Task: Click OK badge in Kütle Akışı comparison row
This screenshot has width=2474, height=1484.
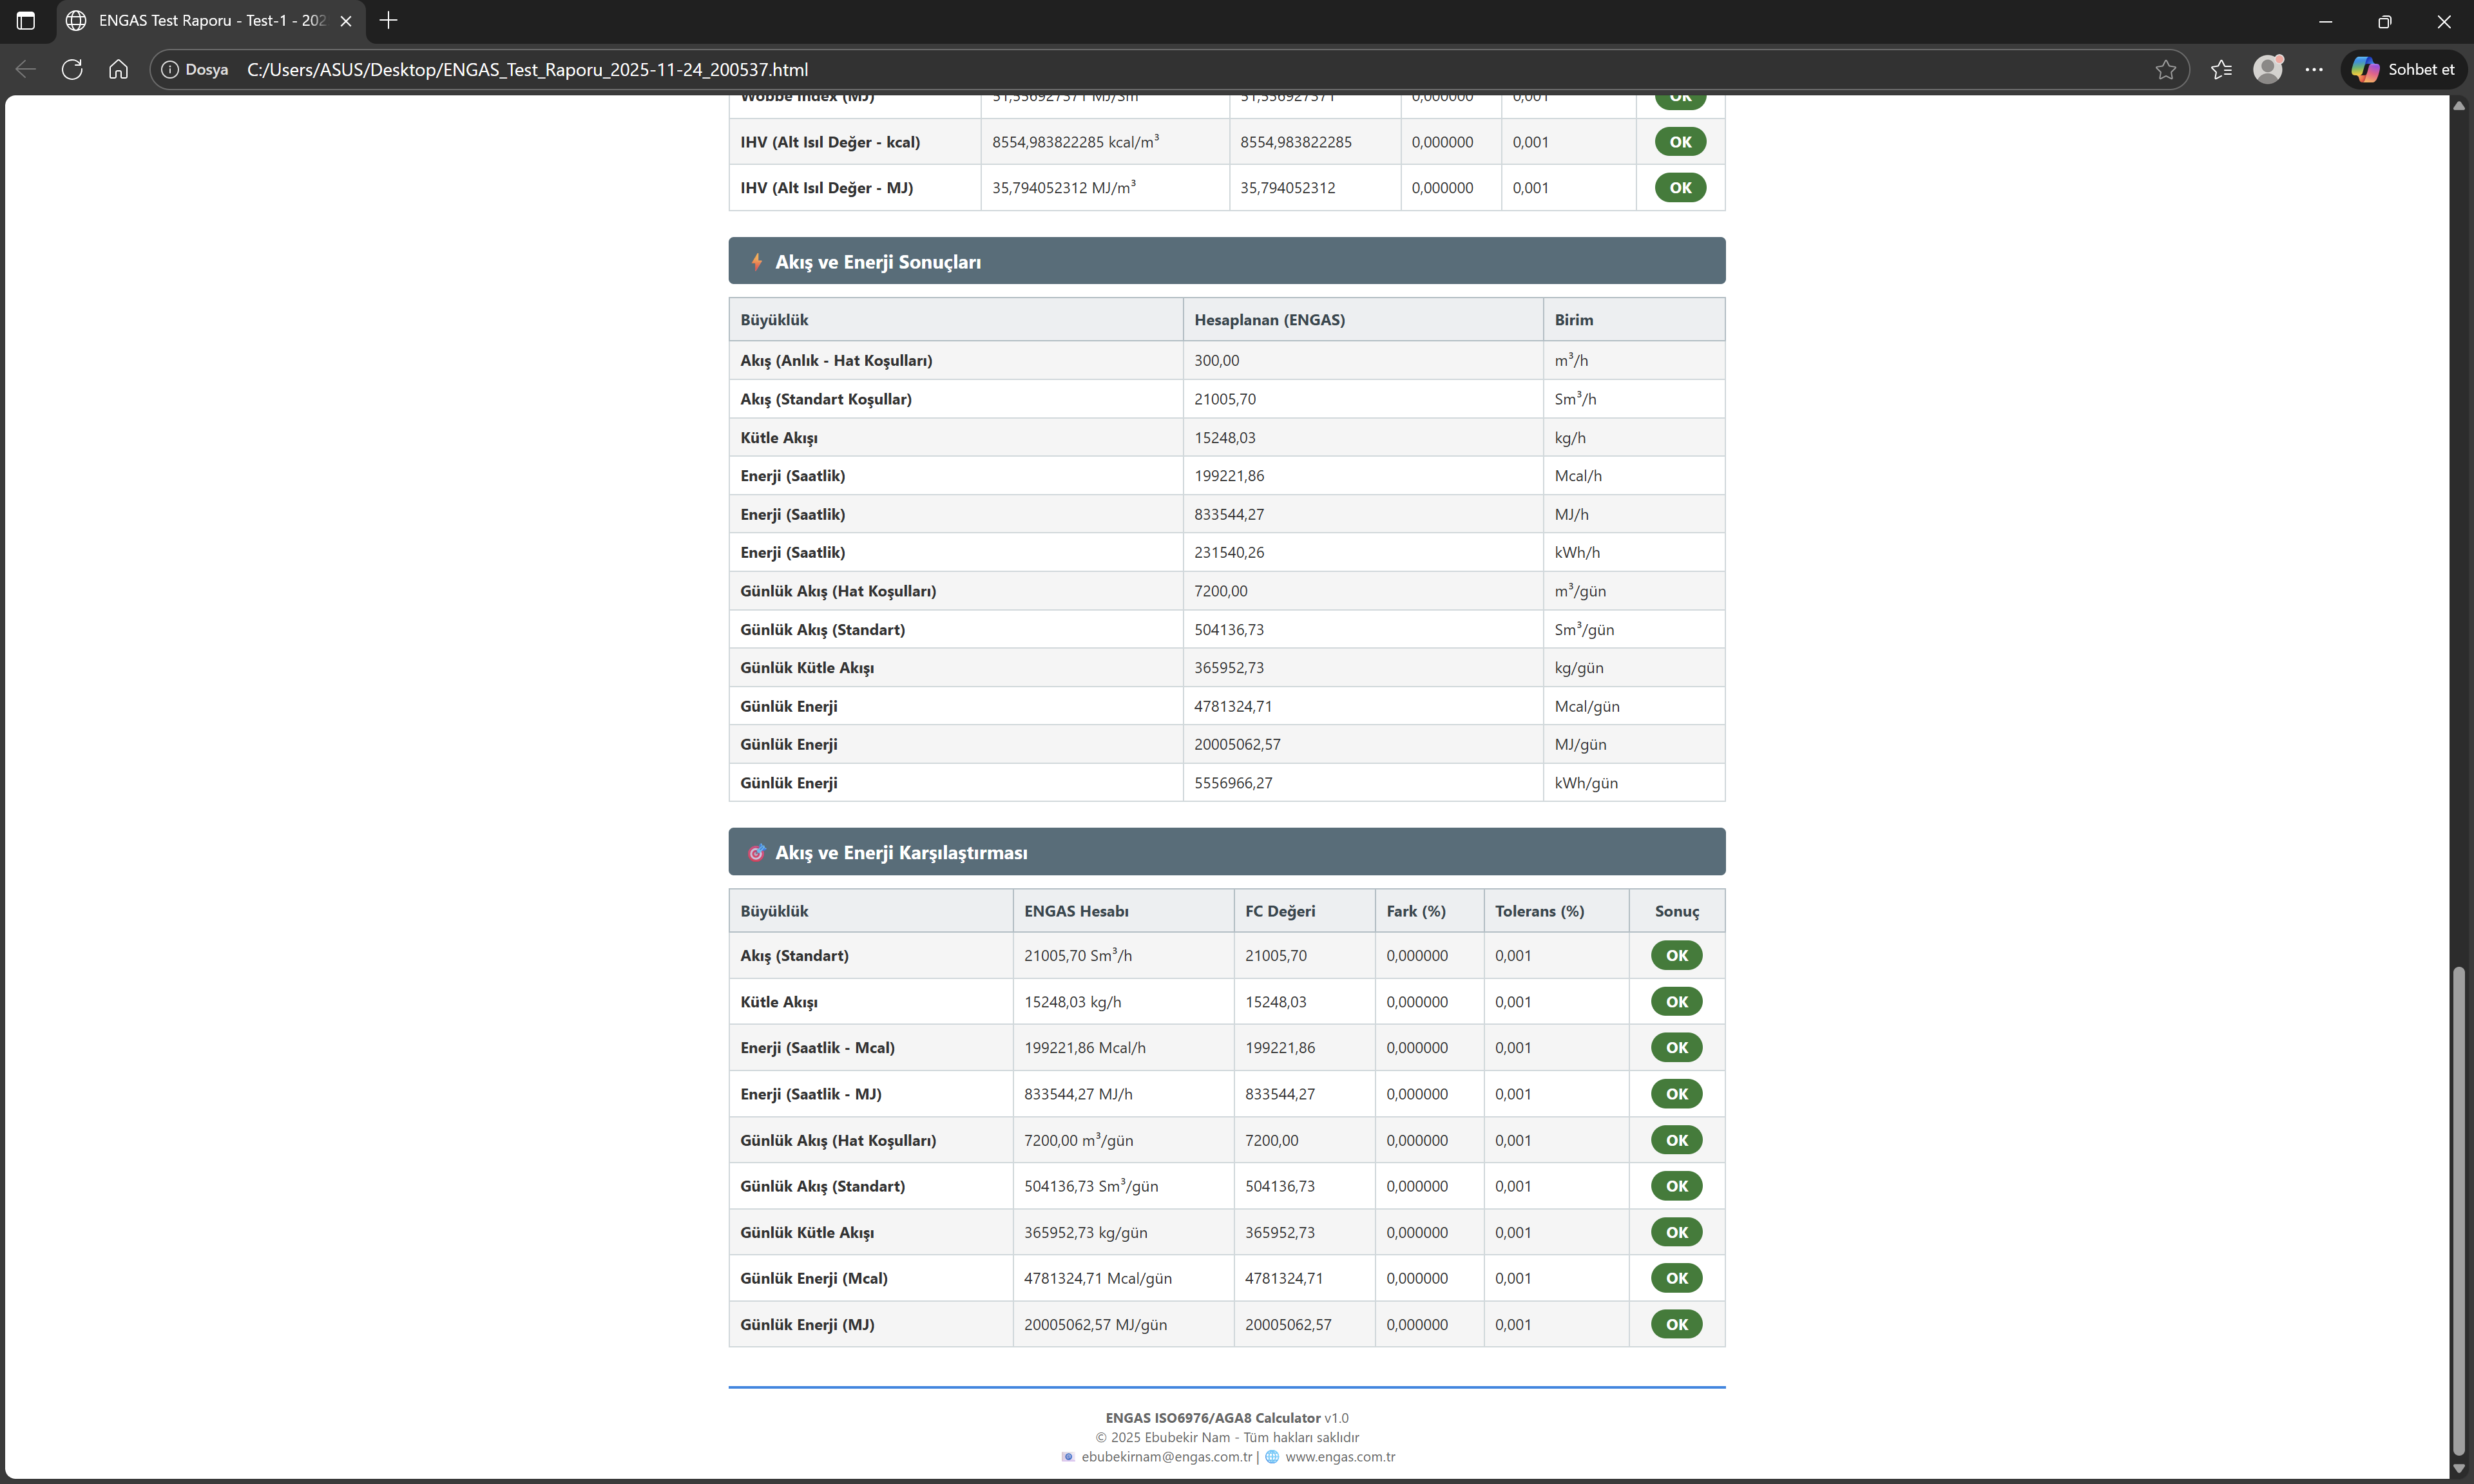Action: [x=1676, y=1001]
